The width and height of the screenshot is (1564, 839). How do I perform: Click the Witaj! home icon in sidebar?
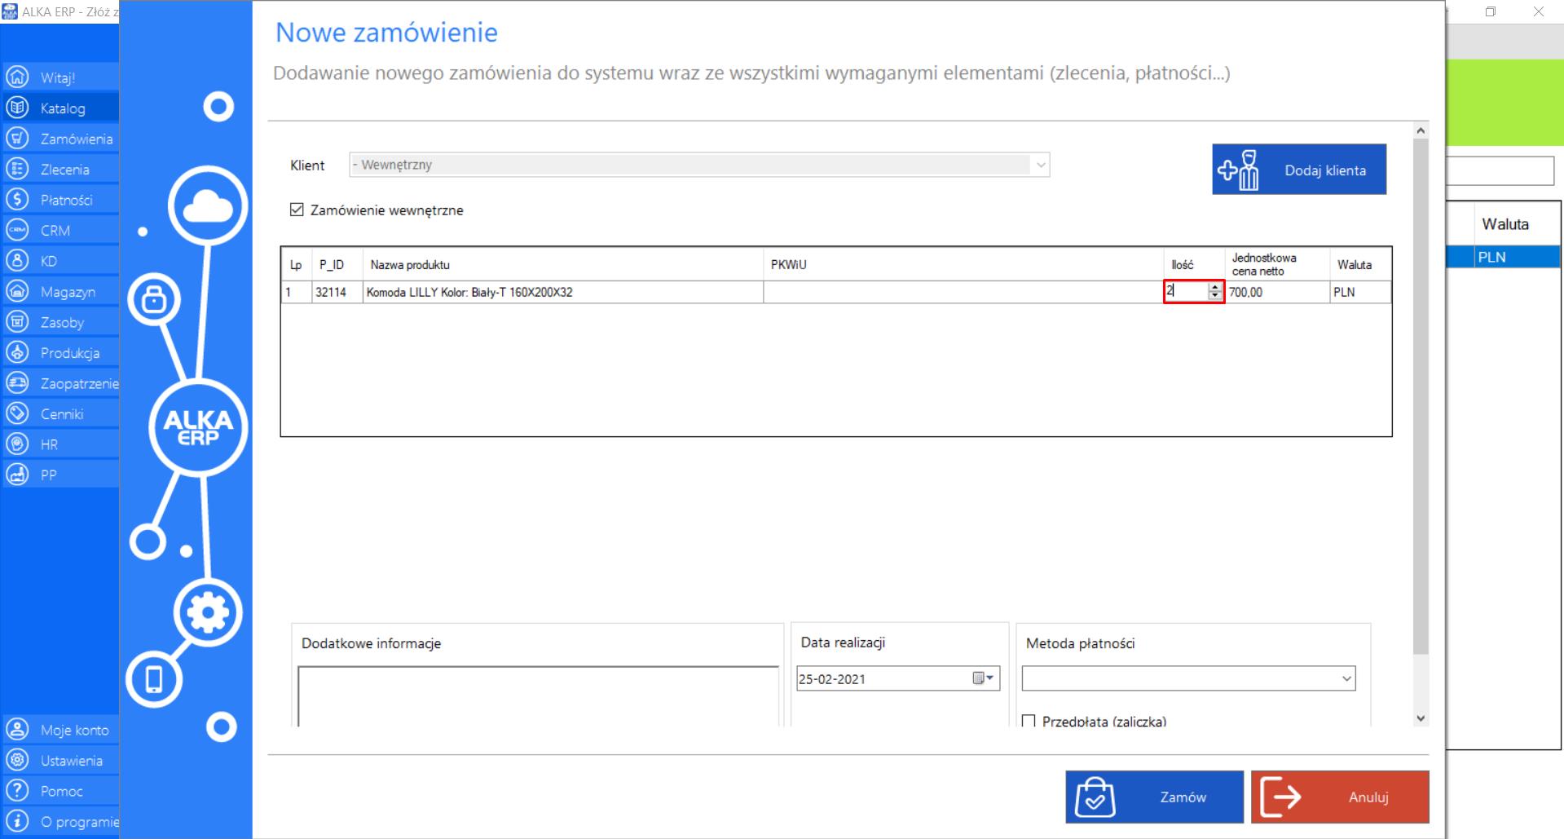coord(17,77)
